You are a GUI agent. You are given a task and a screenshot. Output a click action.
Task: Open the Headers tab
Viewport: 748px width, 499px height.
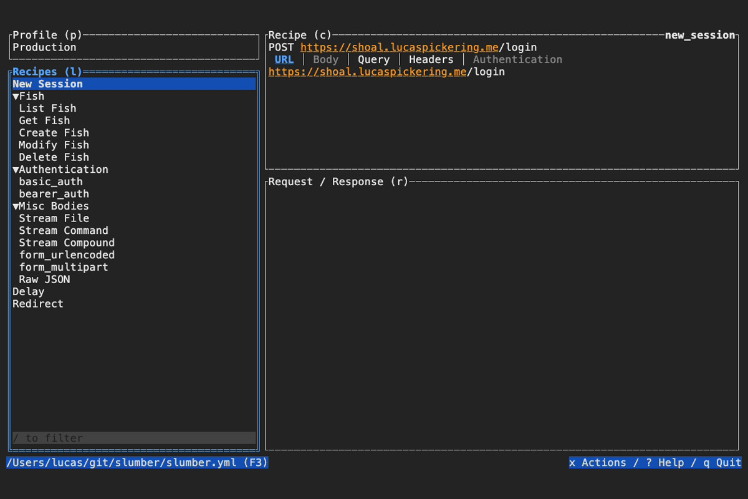tap(431, 60)
